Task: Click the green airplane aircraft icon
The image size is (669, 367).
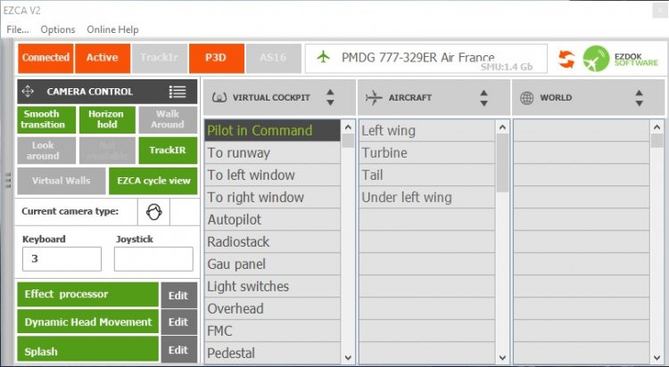Action: tap(324, 57)
